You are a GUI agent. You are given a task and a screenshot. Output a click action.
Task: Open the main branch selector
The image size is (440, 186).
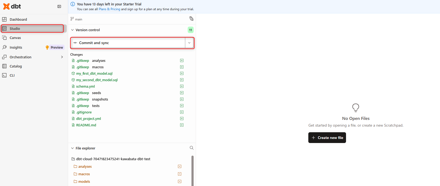76,19
